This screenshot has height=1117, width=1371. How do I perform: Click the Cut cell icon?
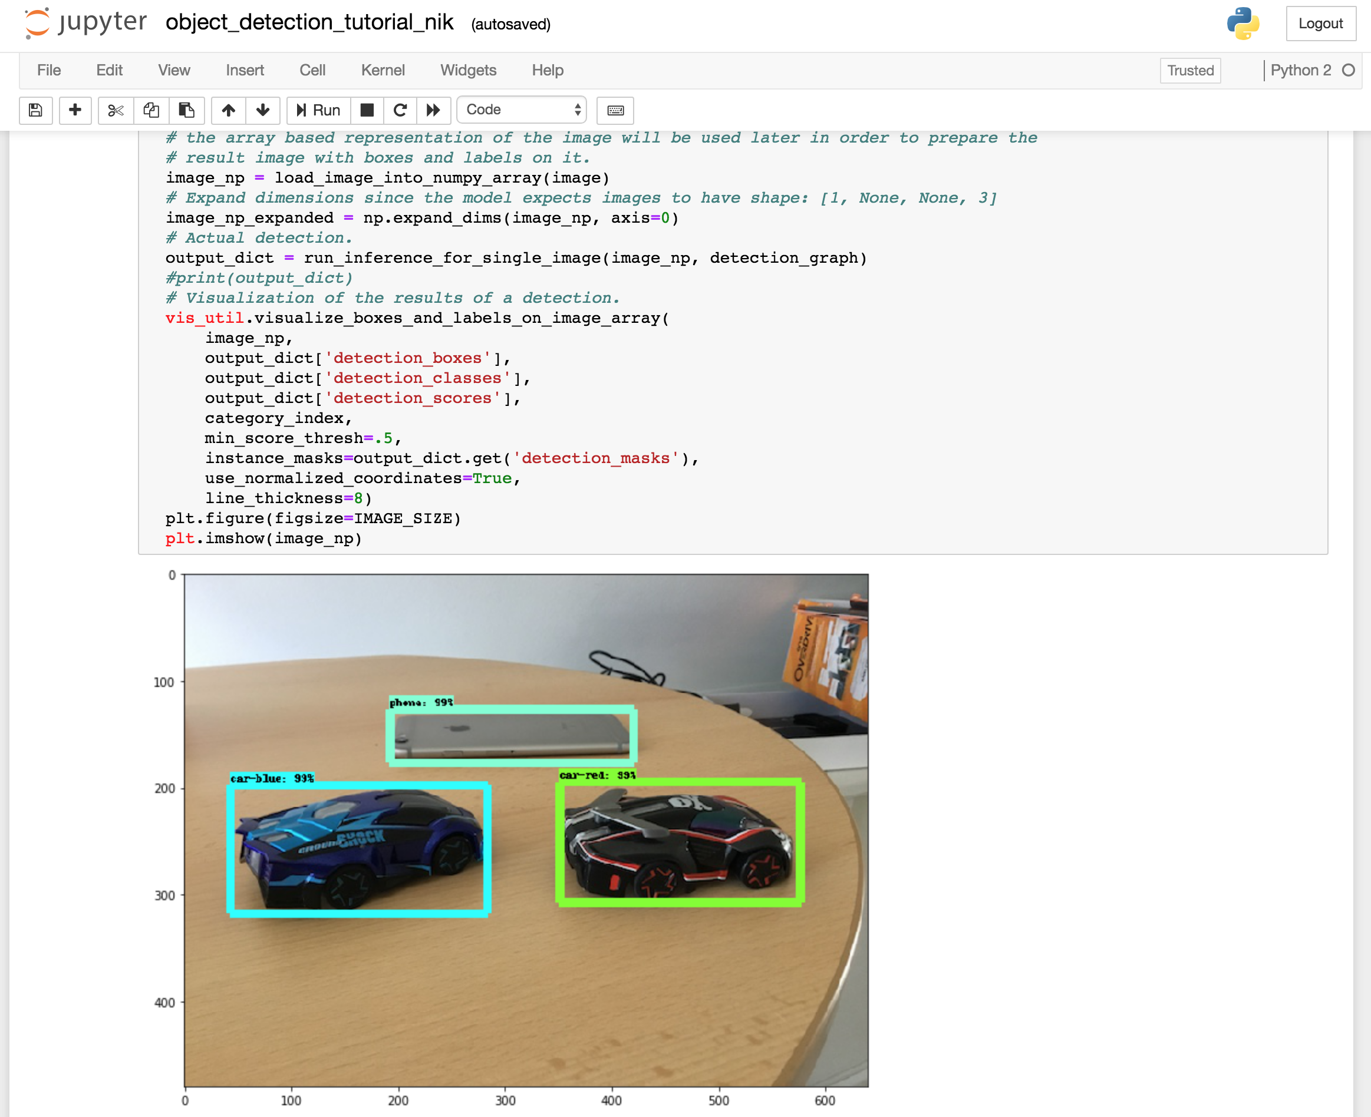[113, 110]
